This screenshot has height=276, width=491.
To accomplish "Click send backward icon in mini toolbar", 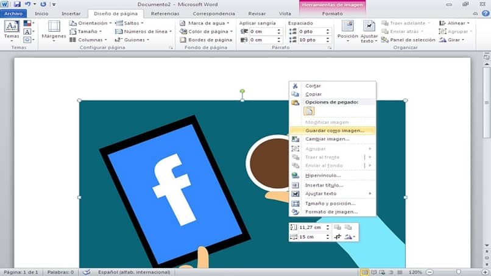I will click(x=348, y=227).
